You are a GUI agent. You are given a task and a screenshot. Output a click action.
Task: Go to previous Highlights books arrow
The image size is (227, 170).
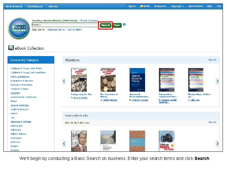pos(64,81)
